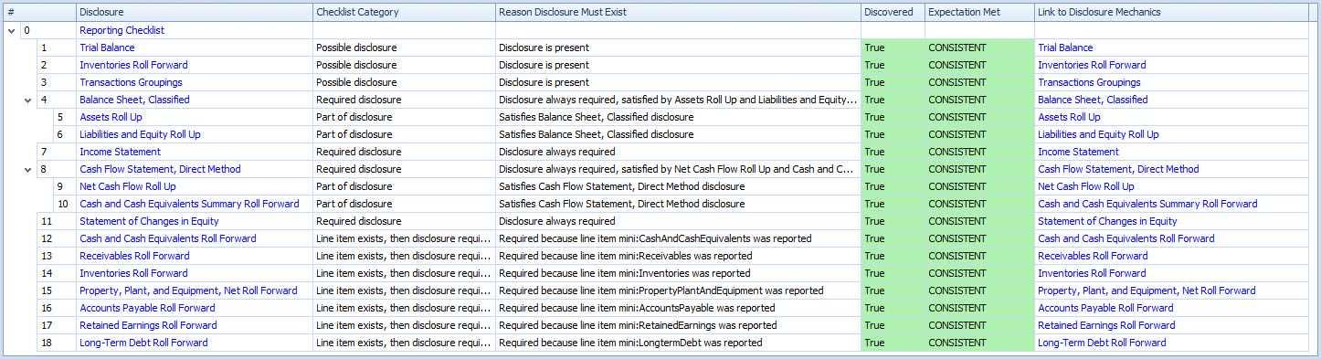The image size is (1321, 359).
Task: Sort by the Disclosure column header
Action: click(194, 12)
